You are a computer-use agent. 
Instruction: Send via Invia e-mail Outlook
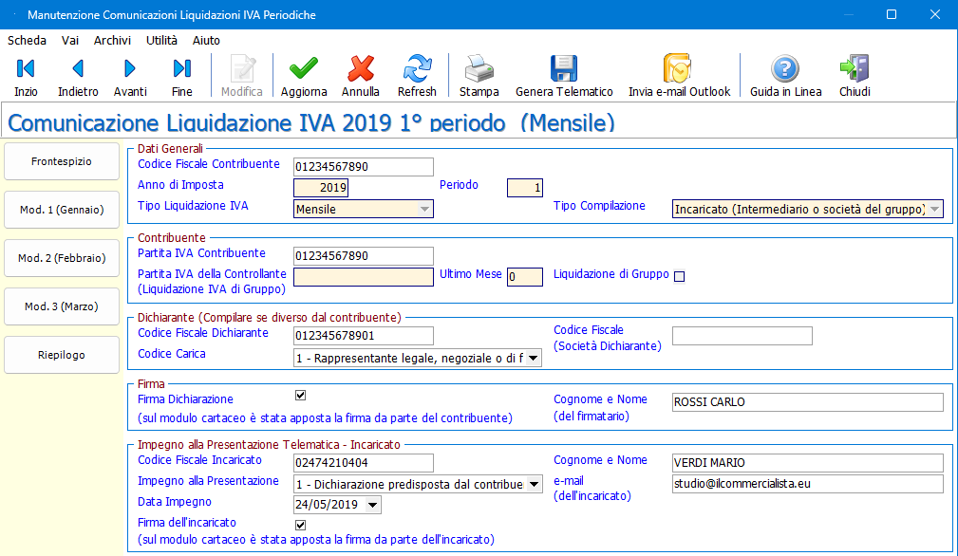click(x=679, y=76)
